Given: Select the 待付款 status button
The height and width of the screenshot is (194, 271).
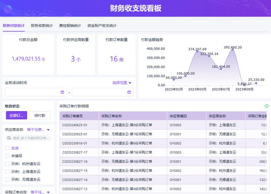Looking at the screenshot, I should pyautogui.click(x=40, y=115).
